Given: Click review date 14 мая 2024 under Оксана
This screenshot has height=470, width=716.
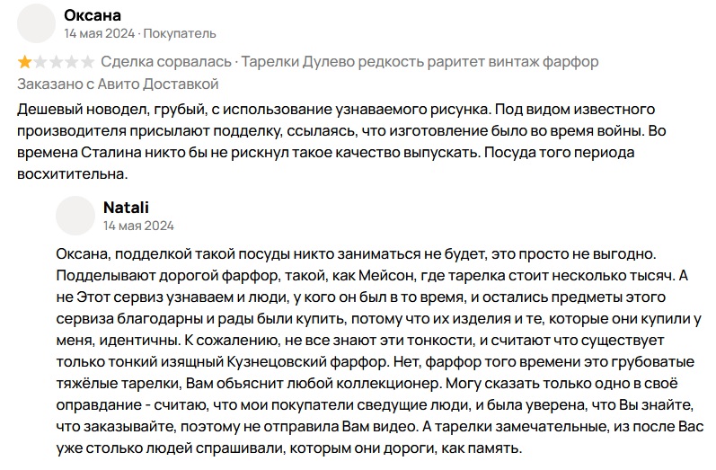Looking at the screenshot, I should pyautogui.click(x=100, y=34).
